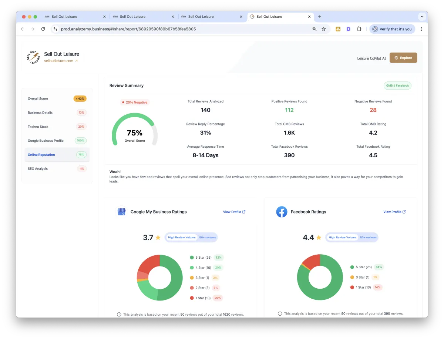Select Google Business Profile in sidebar
The height and width of the screenshot is (339, 444).
pyautogui.click(x=57, y=141)
